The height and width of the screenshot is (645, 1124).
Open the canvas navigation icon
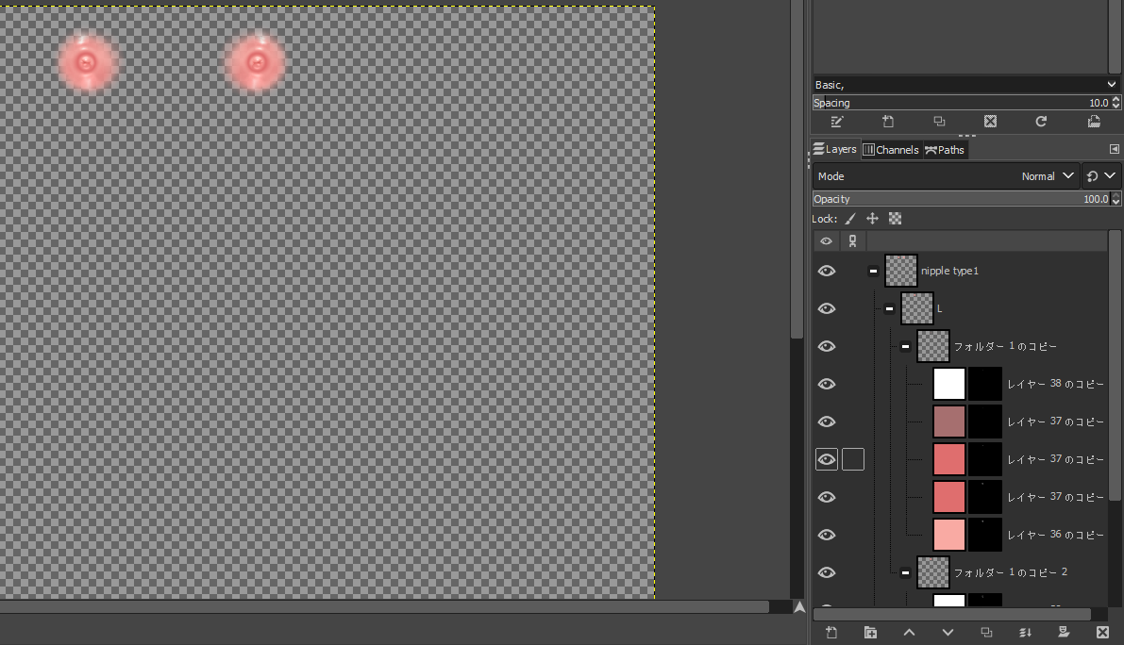(x=799, y=607)
